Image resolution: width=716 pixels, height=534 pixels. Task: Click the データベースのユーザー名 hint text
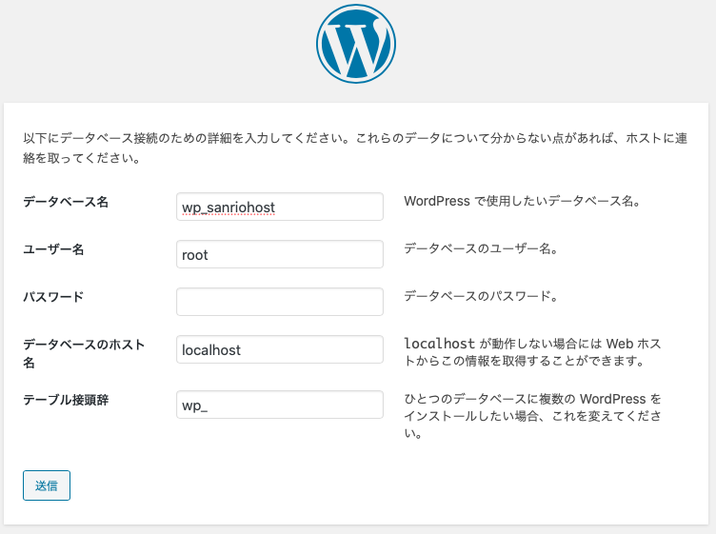pyautogui.click(x=480, y=249)
